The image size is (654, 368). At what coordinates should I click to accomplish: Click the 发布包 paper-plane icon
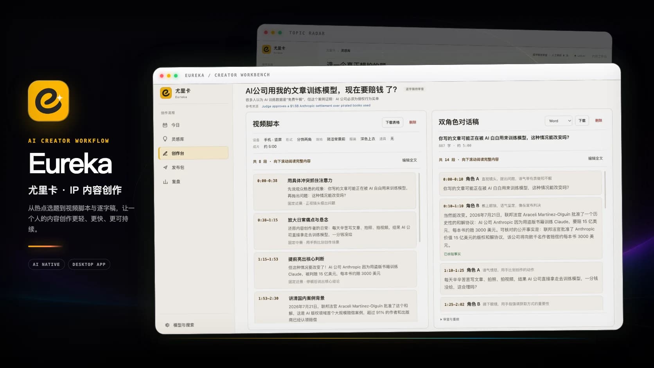click(165, 167)
